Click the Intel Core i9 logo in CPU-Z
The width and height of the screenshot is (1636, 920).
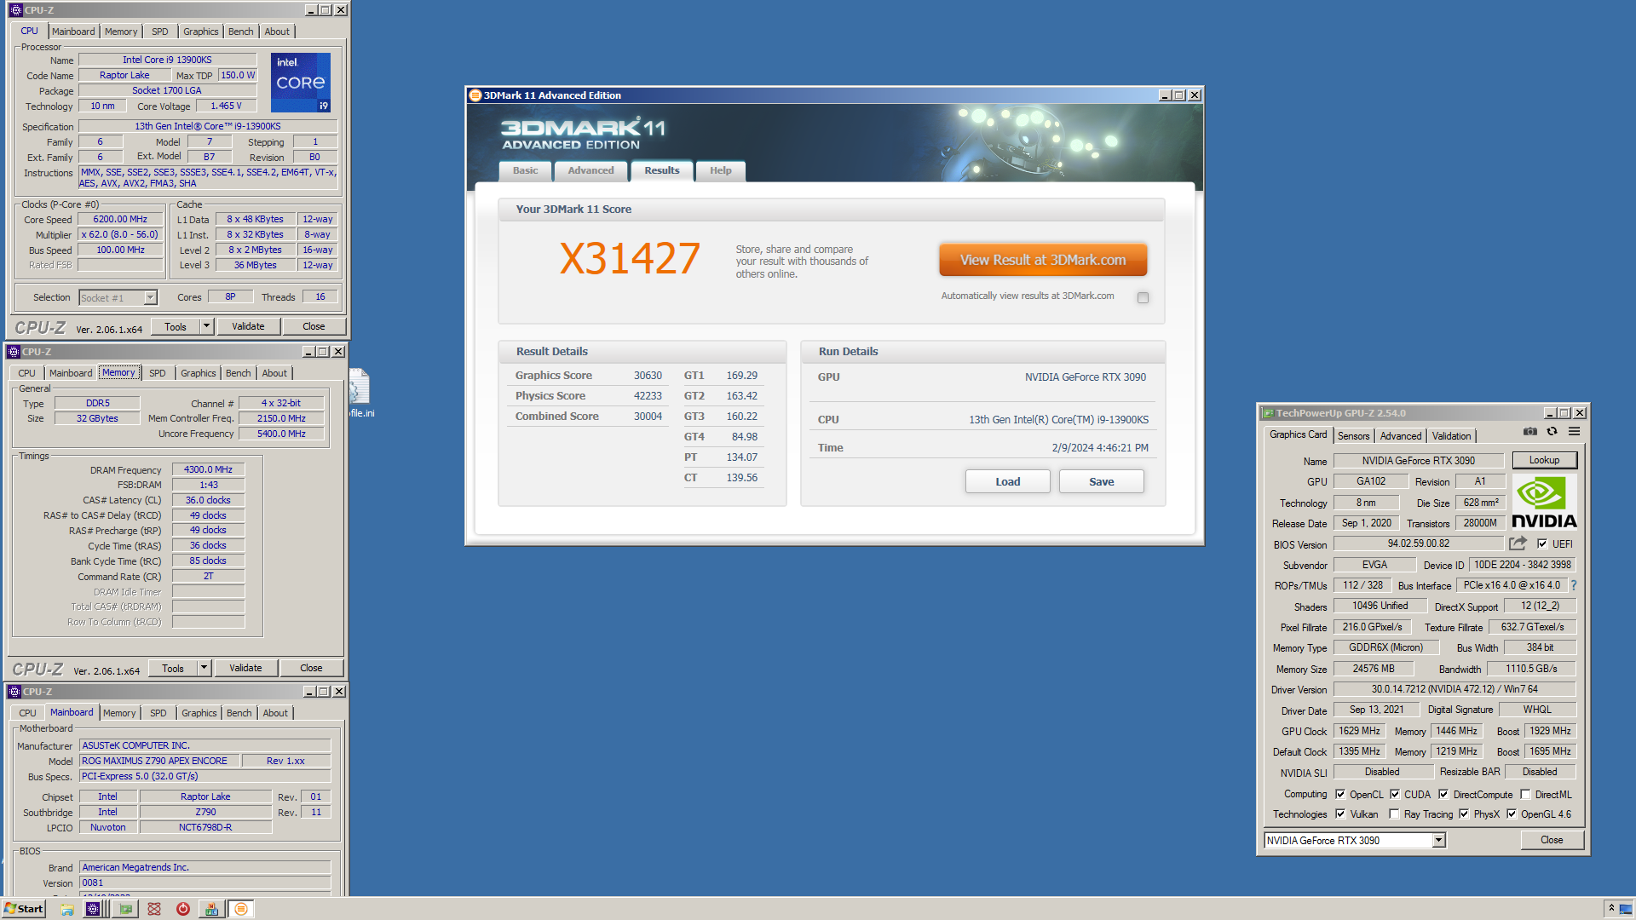(300, 83)
